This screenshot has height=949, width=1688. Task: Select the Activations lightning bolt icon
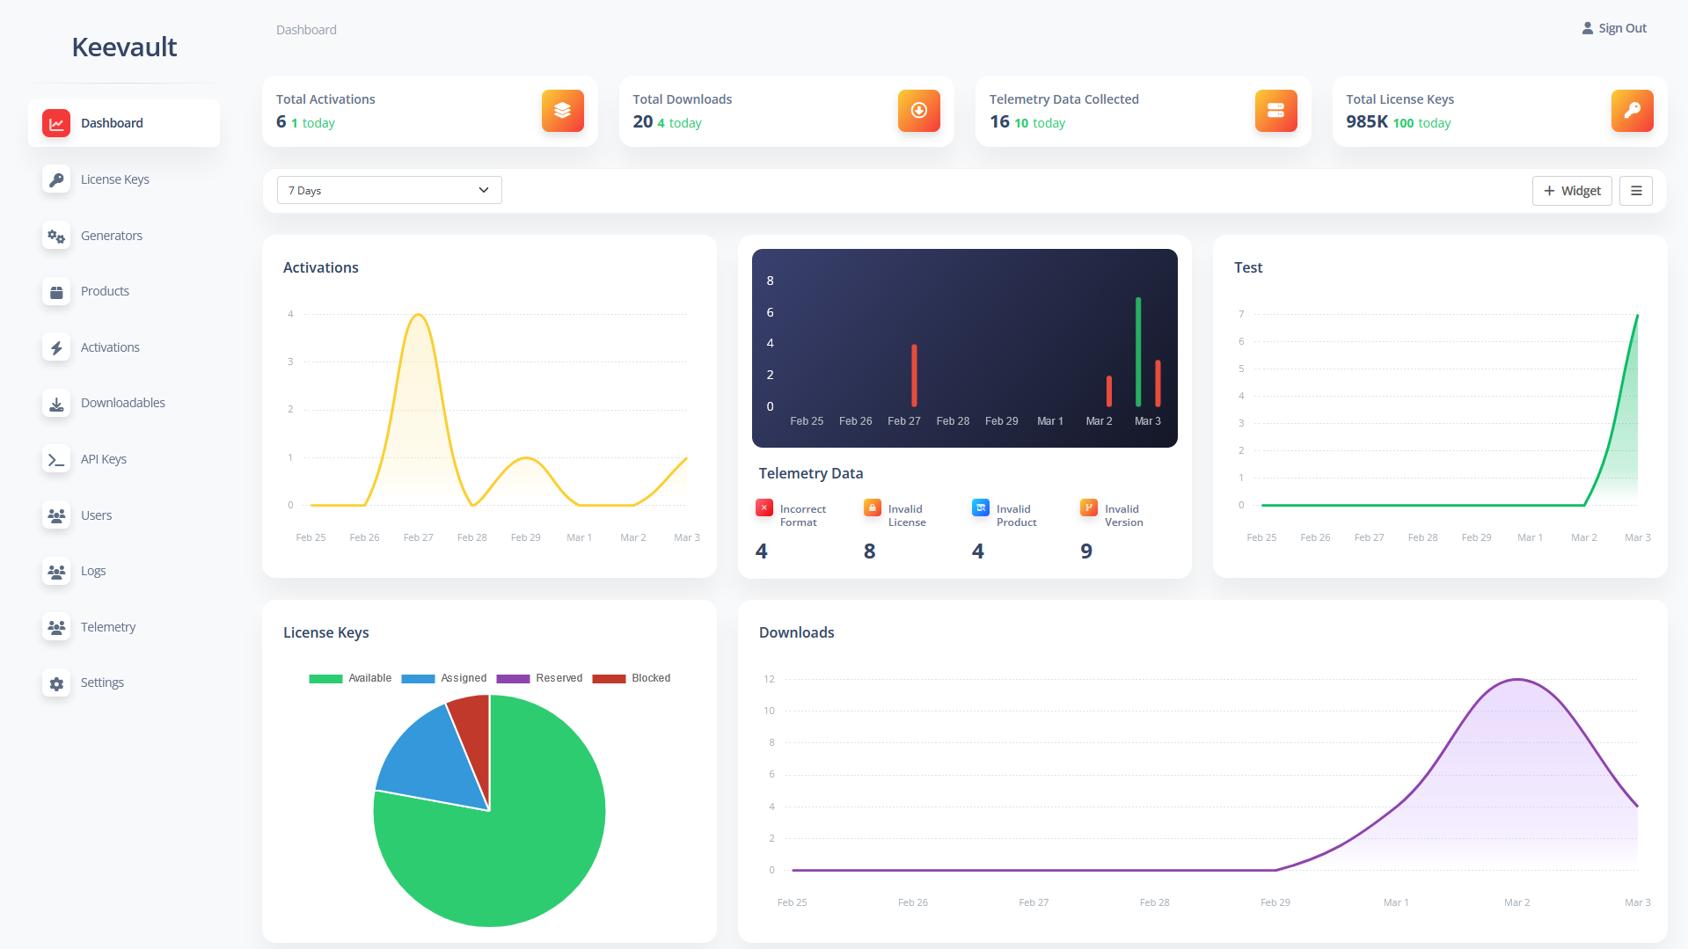pos(56,347)
